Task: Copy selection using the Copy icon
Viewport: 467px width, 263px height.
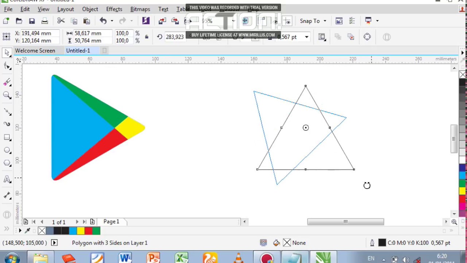Action: click(x=74, y=21)
